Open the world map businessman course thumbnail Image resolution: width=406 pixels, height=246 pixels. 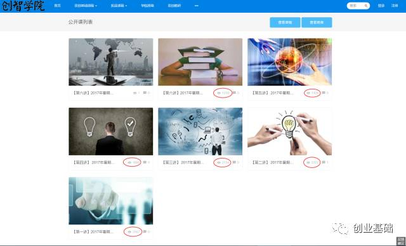pos(111,62)
